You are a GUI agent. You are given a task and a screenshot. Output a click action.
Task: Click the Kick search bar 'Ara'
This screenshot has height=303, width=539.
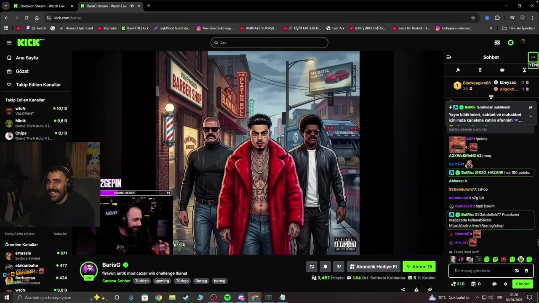pos(269,43)
